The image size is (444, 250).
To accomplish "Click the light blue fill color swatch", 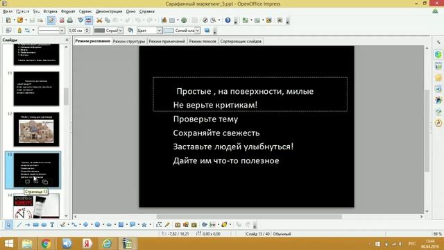I will [169, 31].
